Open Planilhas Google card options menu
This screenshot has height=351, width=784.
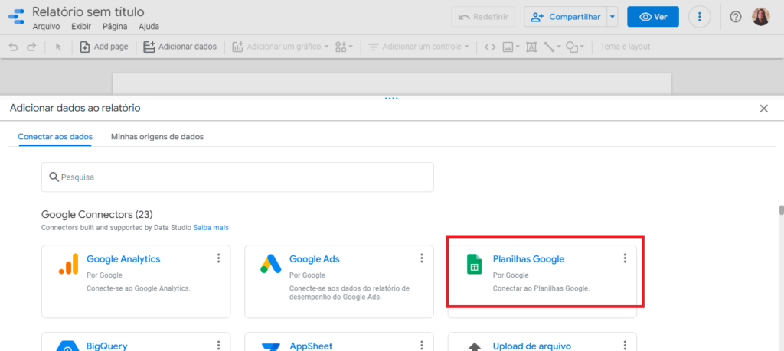(625, 258)
